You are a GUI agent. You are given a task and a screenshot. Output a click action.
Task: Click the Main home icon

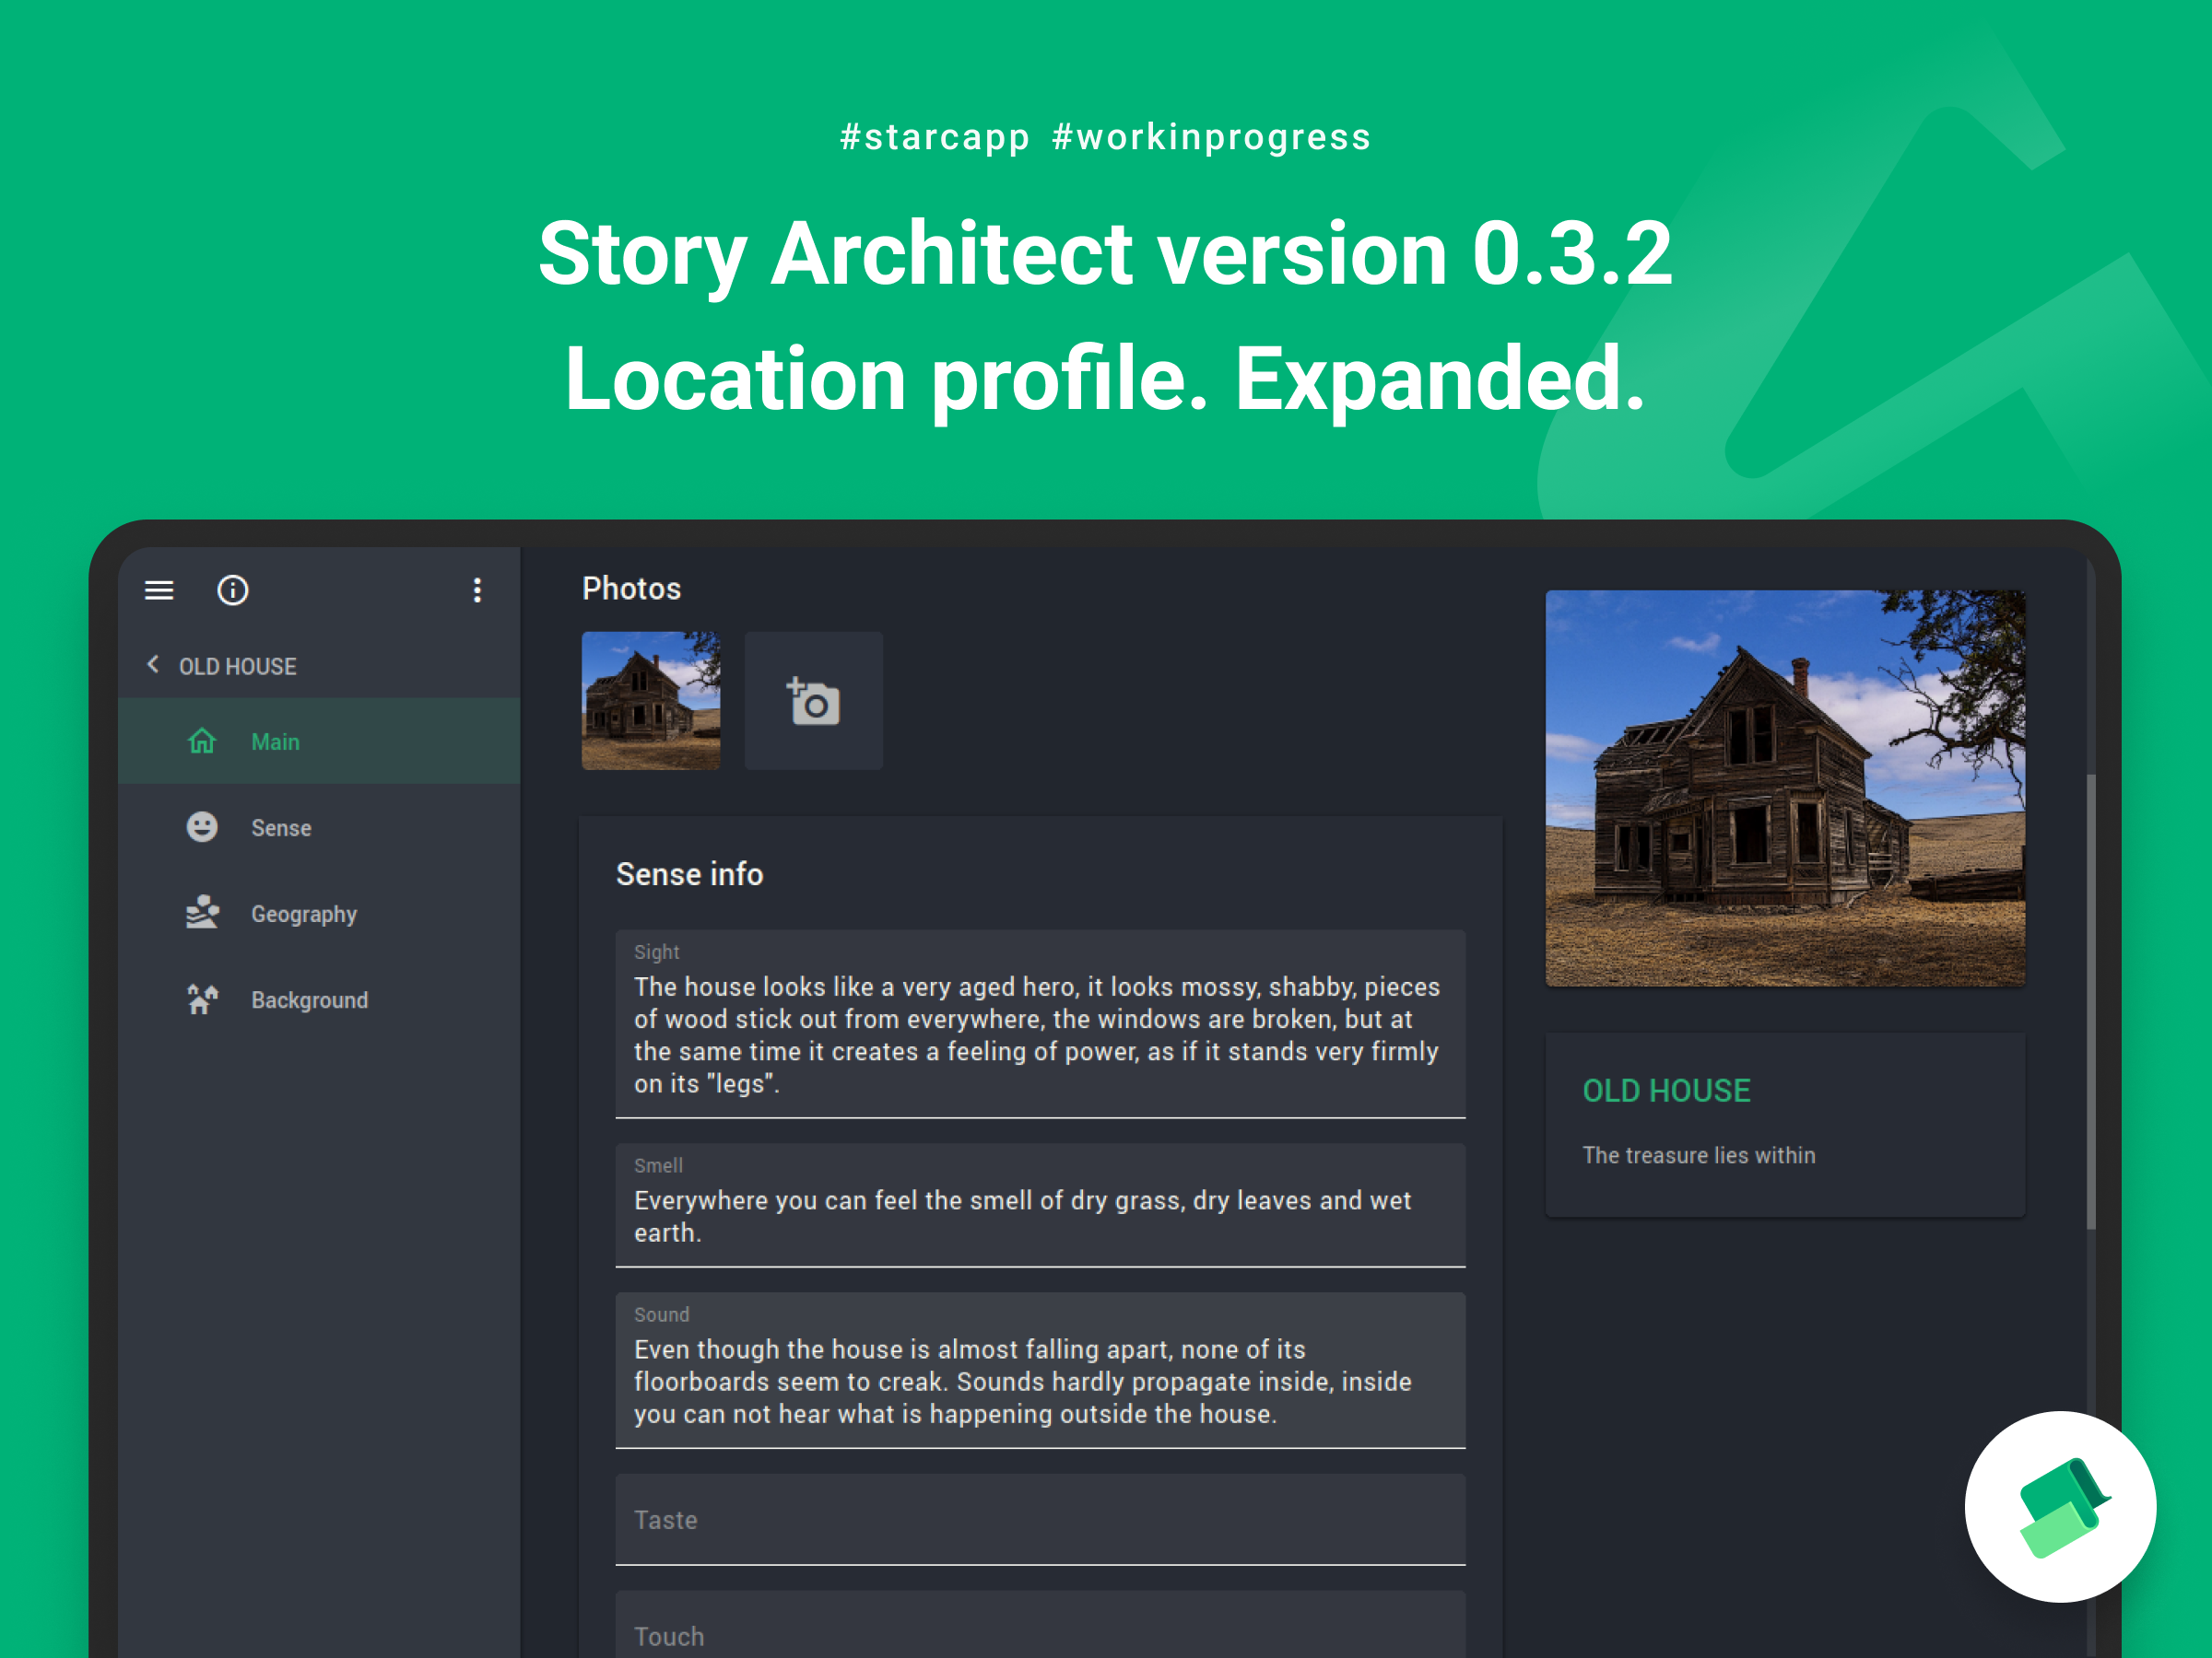click(x=202, y=741)
